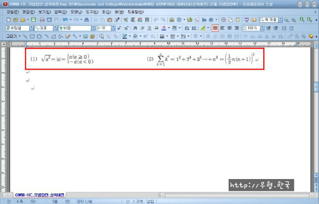Toggle bold 가 formatting
The width and height of the screenshot is (319, 204).
point(135,28)
